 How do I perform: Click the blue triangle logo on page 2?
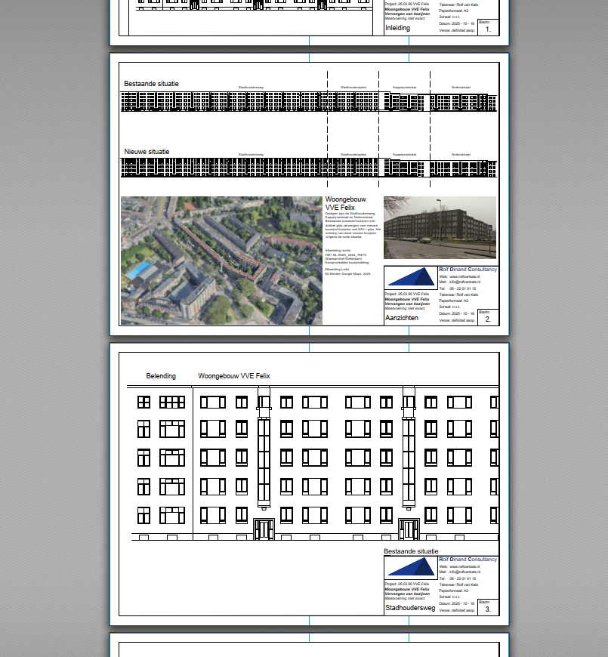coord(411,277)
